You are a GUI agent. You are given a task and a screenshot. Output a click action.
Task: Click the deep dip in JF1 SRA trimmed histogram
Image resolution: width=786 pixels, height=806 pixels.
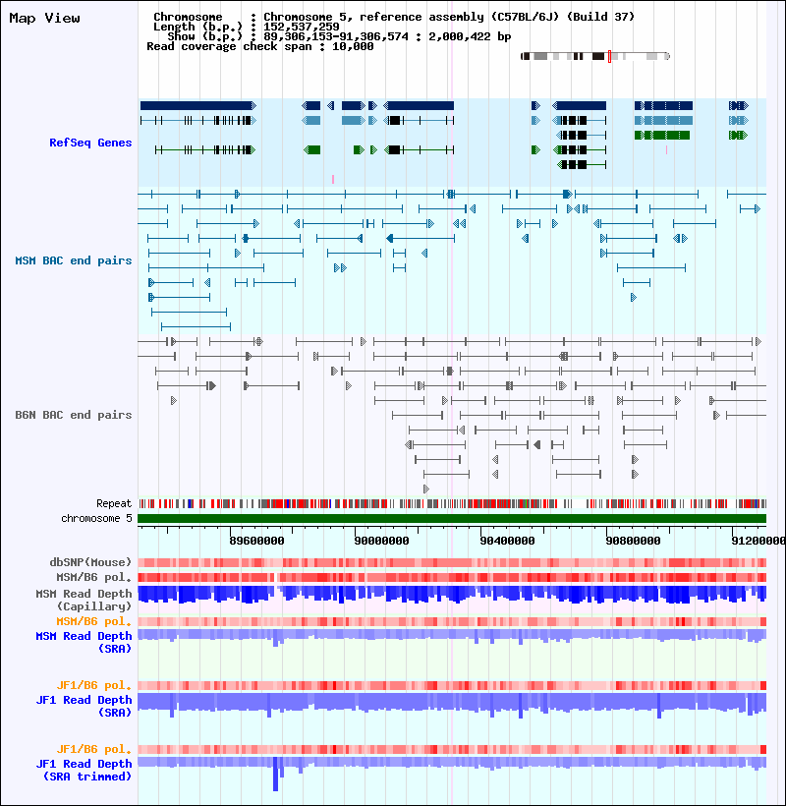point(275,774)
